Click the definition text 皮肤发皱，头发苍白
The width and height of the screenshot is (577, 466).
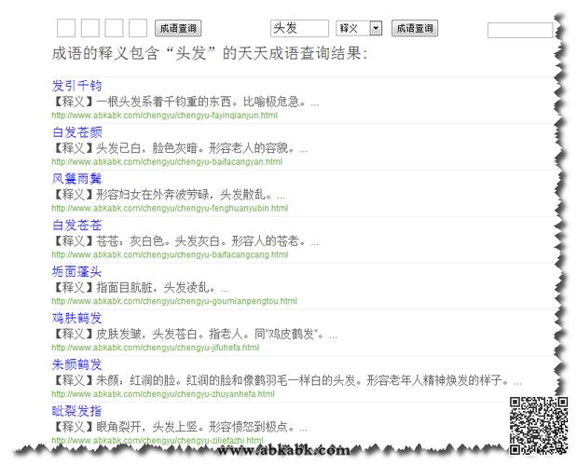[147, 334]
